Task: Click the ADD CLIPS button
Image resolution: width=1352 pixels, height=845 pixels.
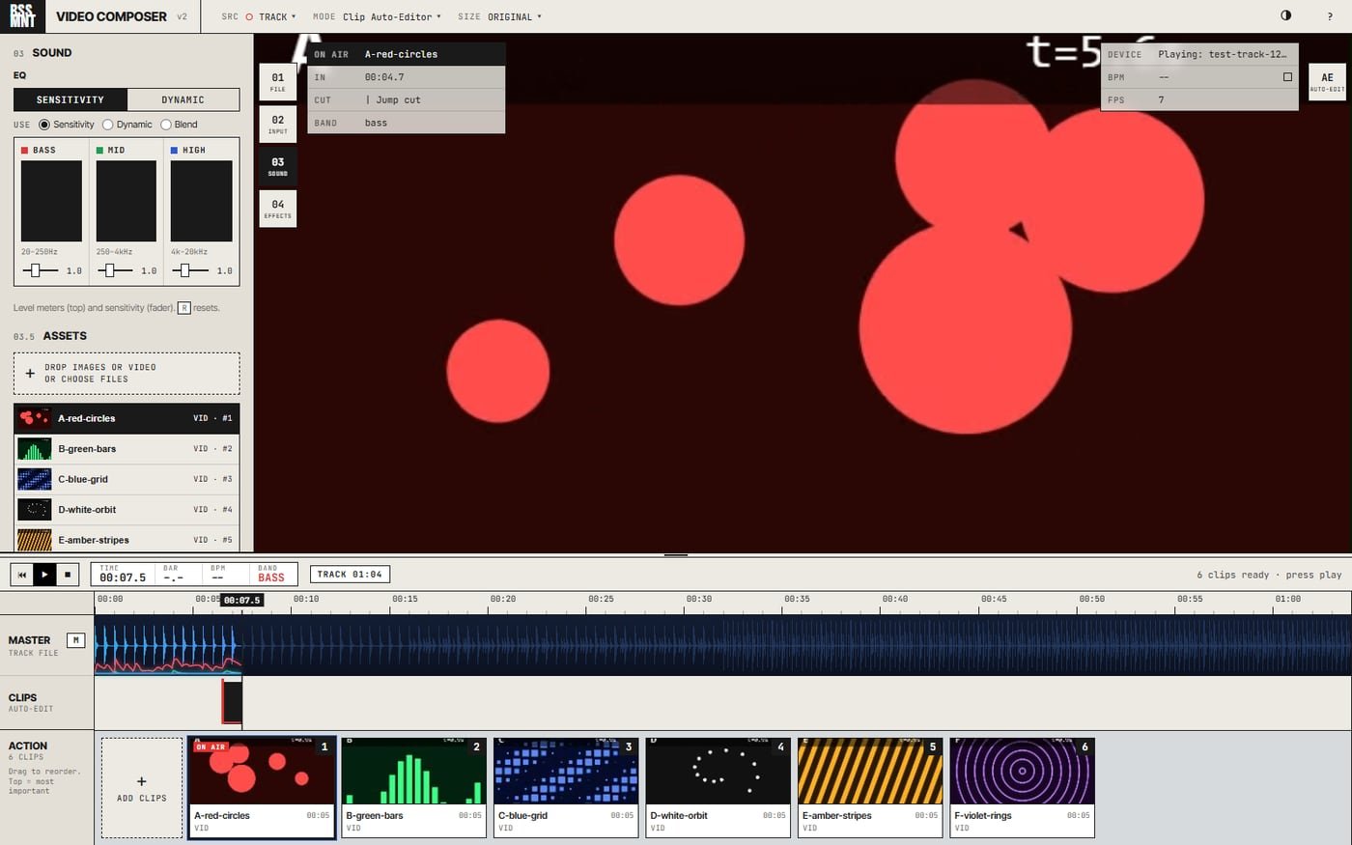Action: (x=142, y=788)
